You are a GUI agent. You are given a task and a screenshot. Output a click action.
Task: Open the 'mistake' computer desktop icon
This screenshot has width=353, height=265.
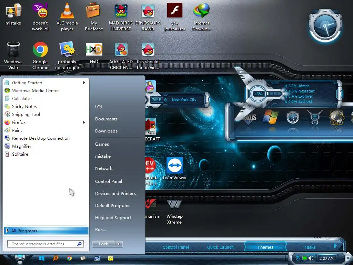click(13, 11)
